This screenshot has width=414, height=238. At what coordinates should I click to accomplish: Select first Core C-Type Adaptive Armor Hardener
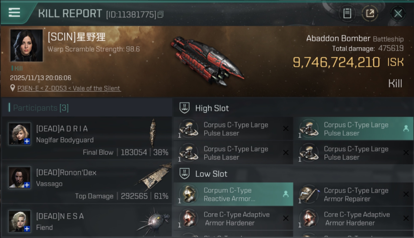(x=233, y=218)
